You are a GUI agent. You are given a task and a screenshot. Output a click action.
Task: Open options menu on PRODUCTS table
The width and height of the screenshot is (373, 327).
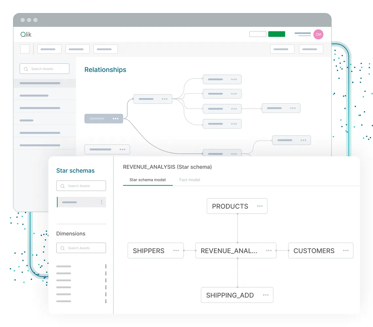coord(260,206)
